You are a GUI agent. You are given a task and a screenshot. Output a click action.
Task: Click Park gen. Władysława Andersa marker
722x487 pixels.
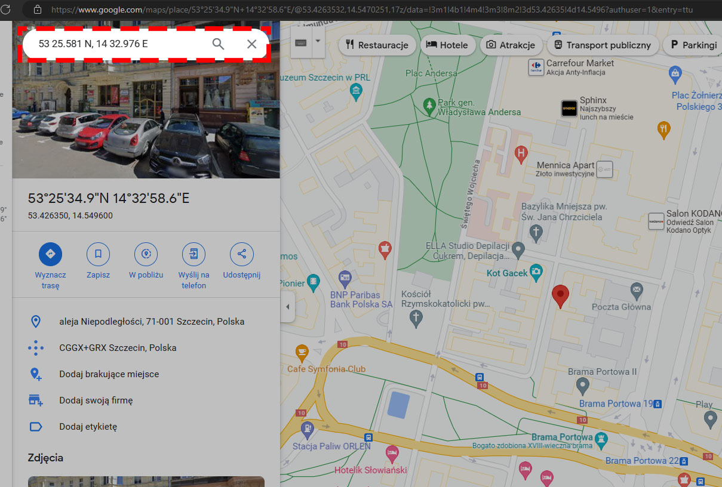click(x=429, y=106)
